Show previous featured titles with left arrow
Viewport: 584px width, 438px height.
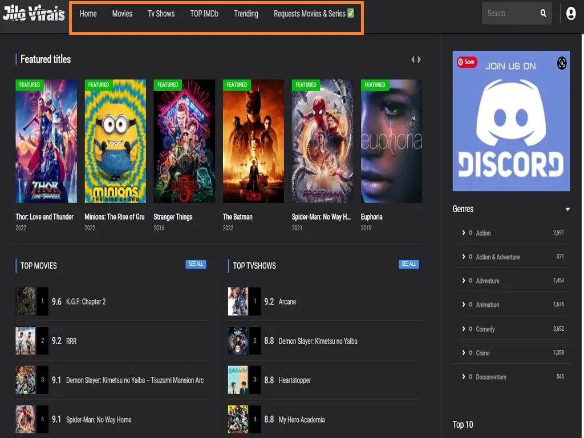413,59
